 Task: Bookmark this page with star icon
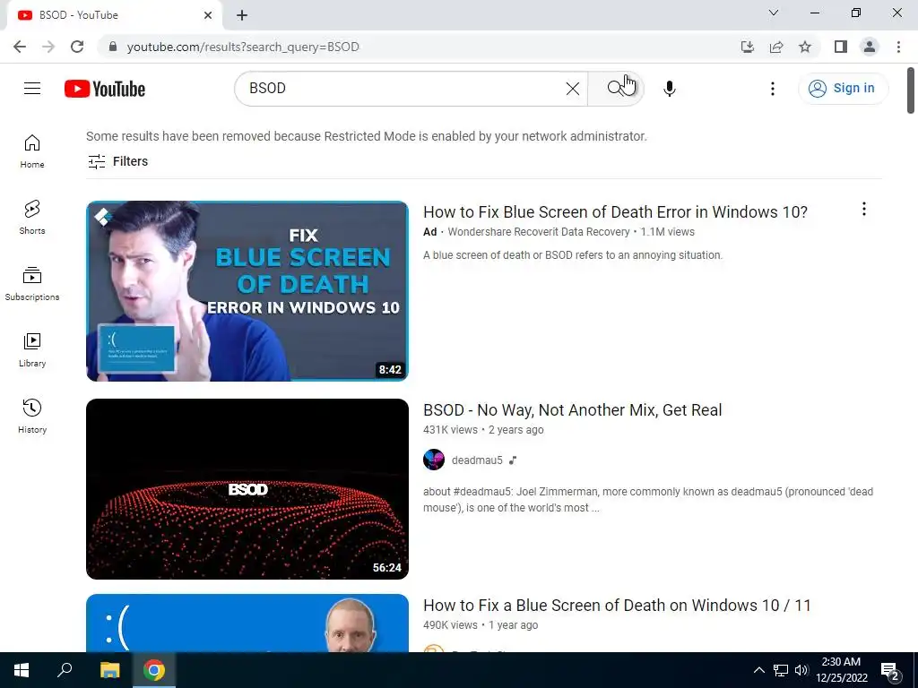pyautogui.click(x=805, y=47)
